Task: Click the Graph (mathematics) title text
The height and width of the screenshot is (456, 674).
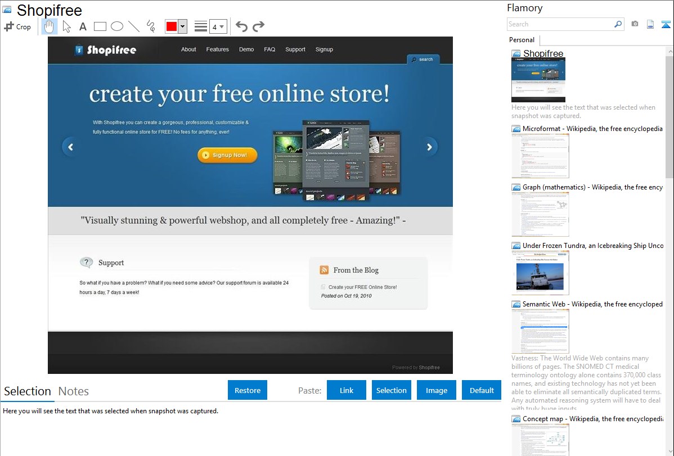Action: pos(592,187)
